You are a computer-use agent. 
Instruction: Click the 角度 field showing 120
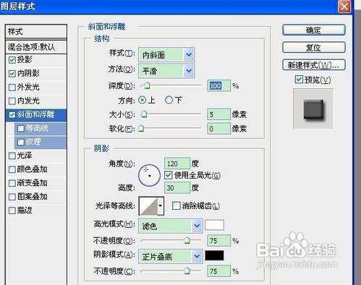[x=177, y=163]
